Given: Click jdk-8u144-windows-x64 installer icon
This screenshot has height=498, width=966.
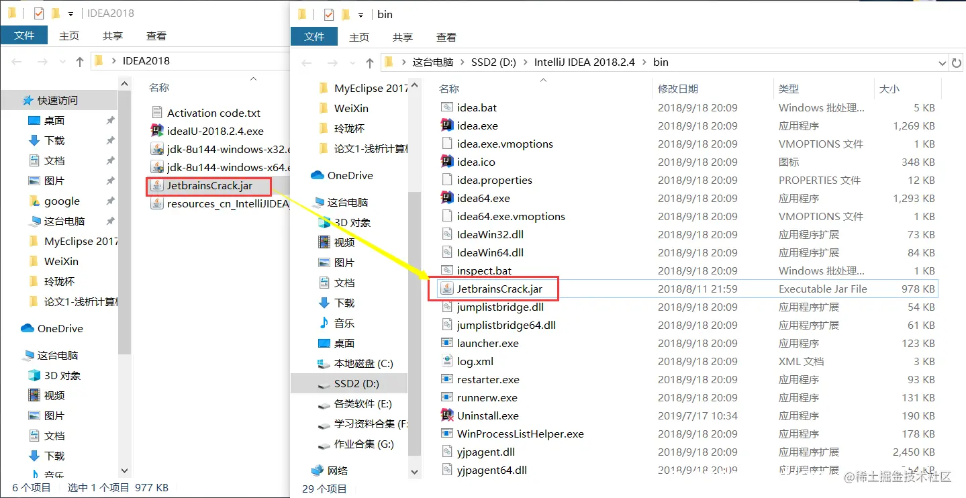Looking at the screenshot, I should point(157,167).
